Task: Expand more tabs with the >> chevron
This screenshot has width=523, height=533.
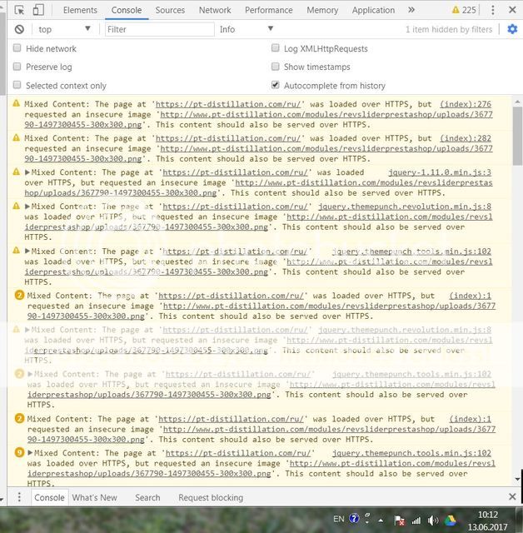Action: [x=409, y=11]
